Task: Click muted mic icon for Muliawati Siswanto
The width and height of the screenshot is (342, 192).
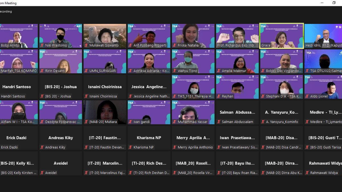Action: point(86,46)
